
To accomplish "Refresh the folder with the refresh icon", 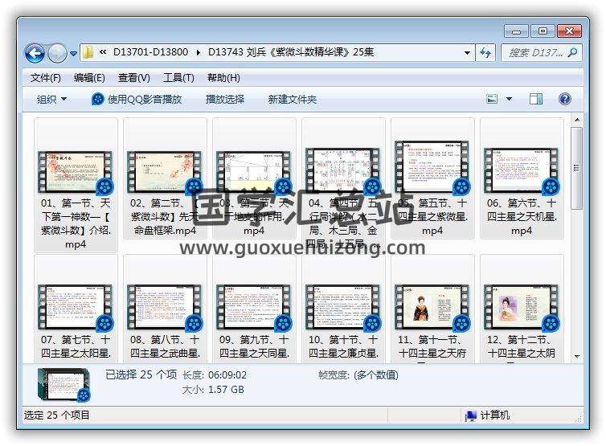I will (485, 52).
